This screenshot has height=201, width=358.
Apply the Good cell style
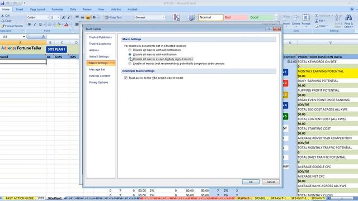point(261,17)
